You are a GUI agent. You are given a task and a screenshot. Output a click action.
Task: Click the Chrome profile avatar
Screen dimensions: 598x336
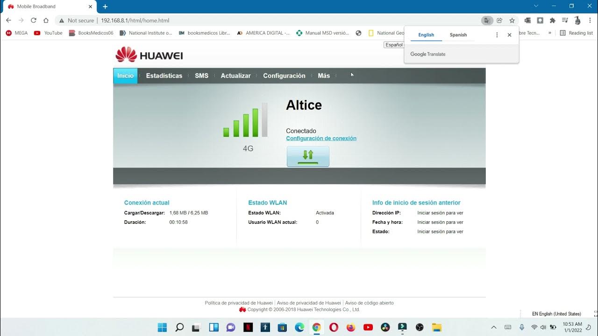point(577,21)
